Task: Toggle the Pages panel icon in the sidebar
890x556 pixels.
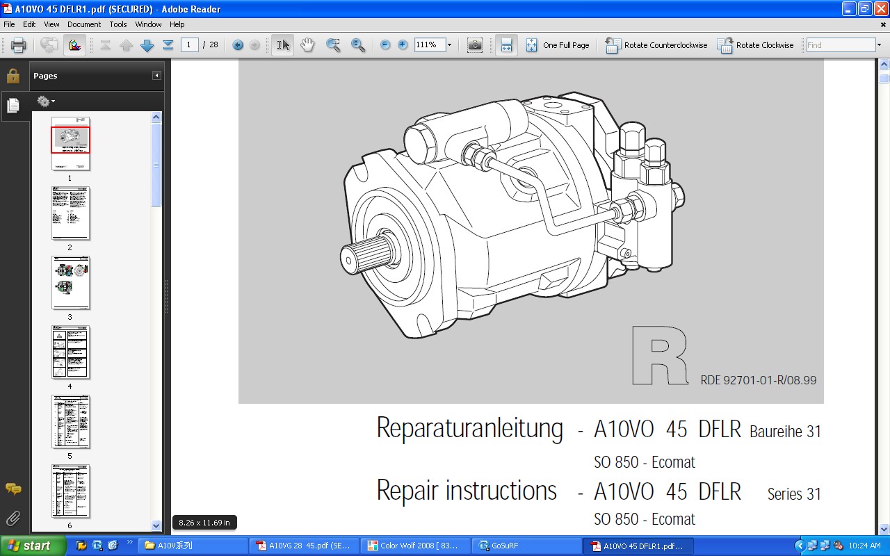Action: click(13, 106)
